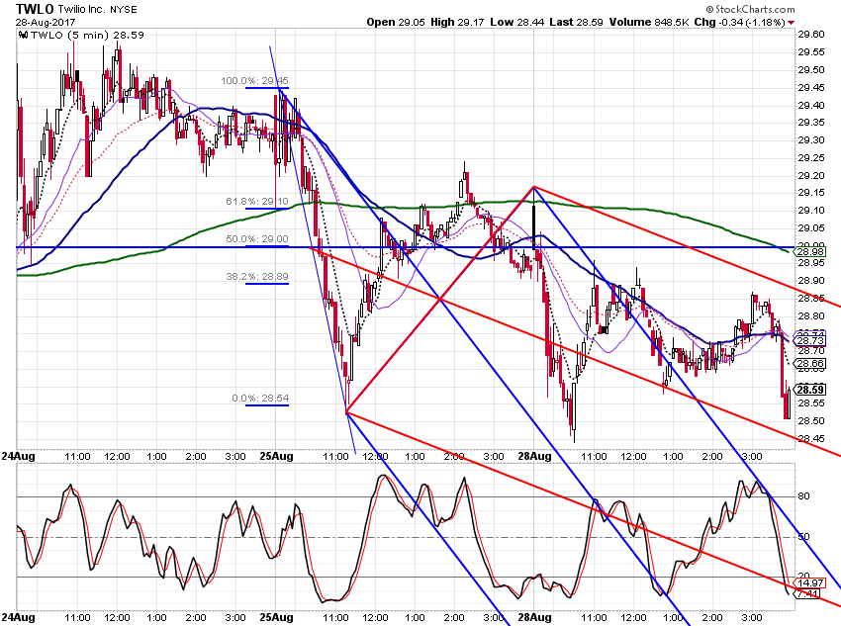Click the 29.45 price axis label

click(x=811, y=87)
